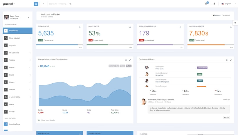This screenshot has width=238, height=135.
Task: Select the Month chart range
Action: 129,66
